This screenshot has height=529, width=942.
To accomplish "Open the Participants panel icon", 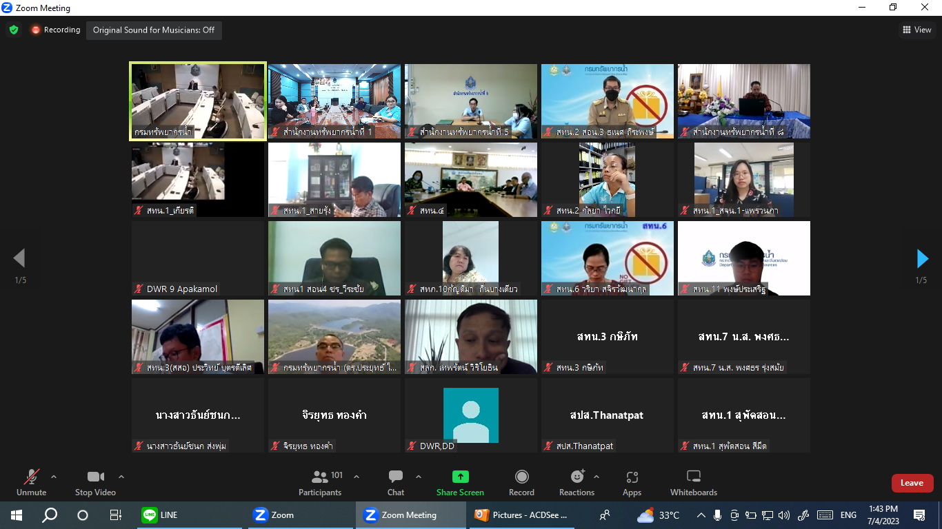I will [320, 477].
